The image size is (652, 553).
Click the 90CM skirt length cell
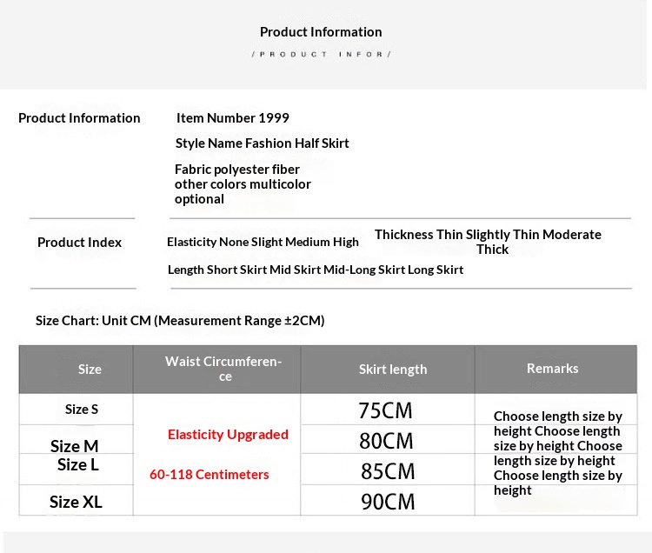[388, 502]
